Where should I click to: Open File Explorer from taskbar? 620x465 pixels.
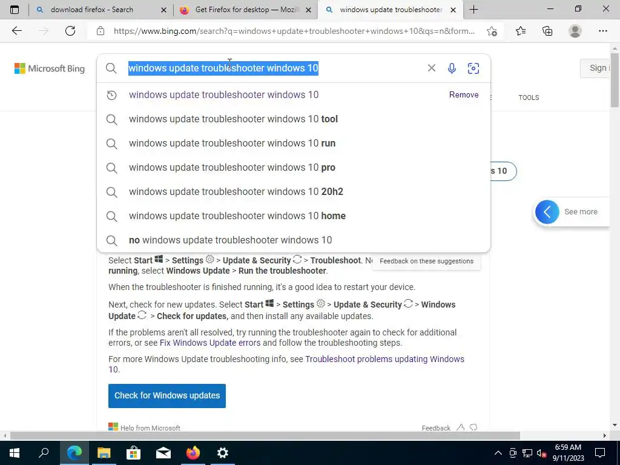click(x=104, y=453)
